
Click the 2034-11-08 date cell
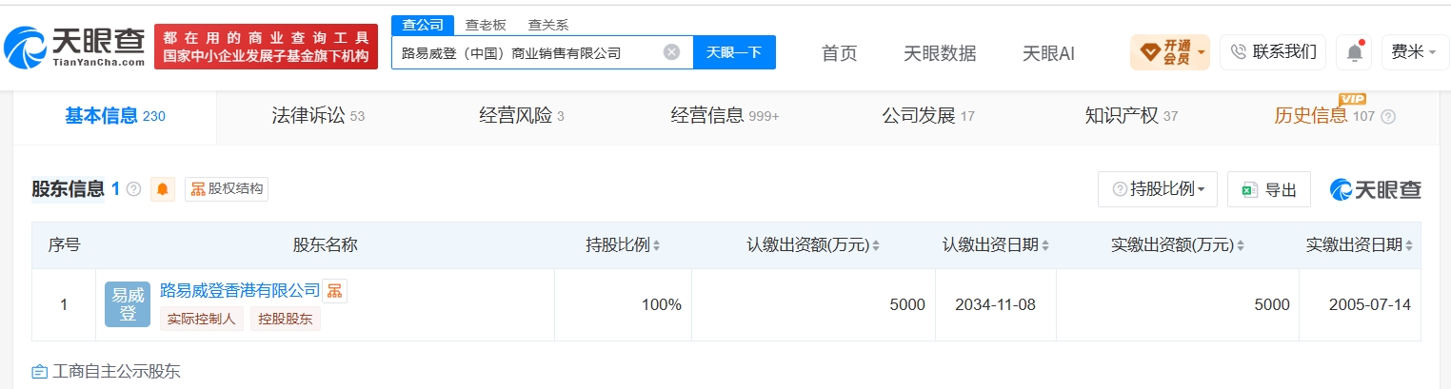(996, 305)
